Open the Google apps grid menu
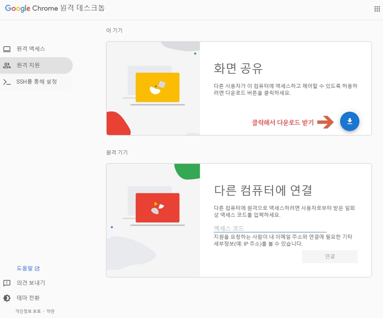This screenshot has height=318, width=383. coord(377,9)
